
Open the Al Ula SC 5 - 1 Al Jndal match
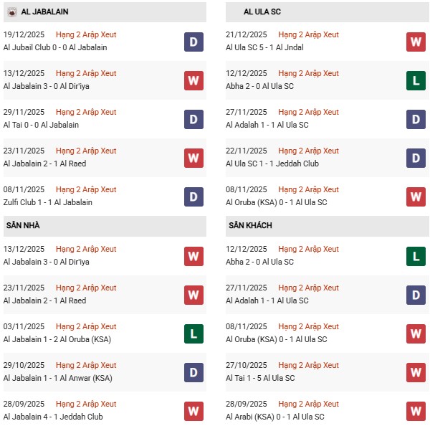tap(264, 47)
